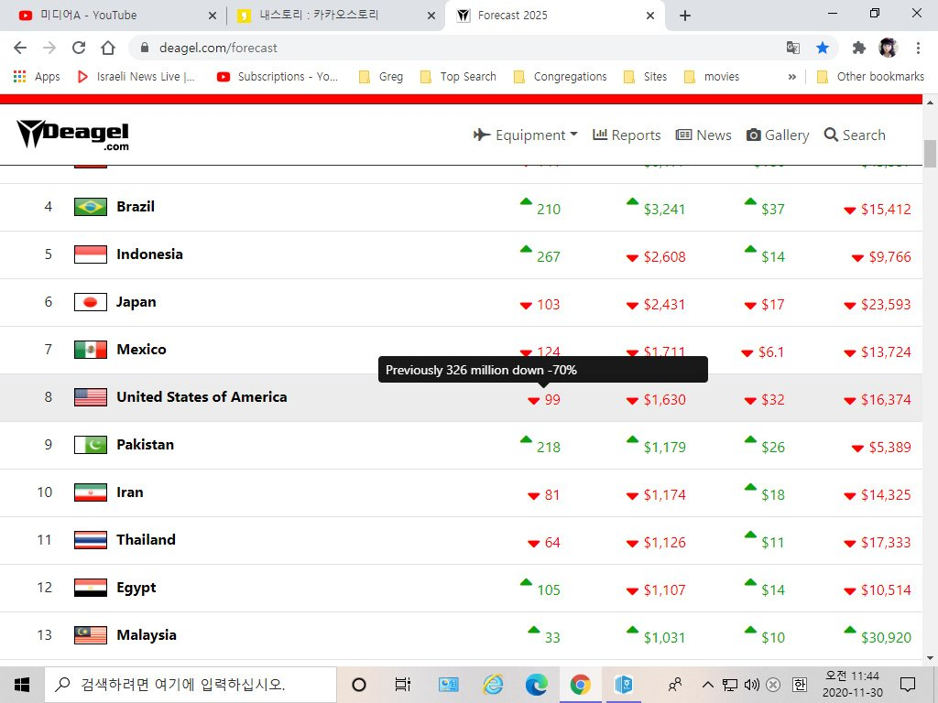Image resolution: width=938 pixels, height=703 pixels.
Task: Bookmark page using the star icon
Action: (823, 48)
